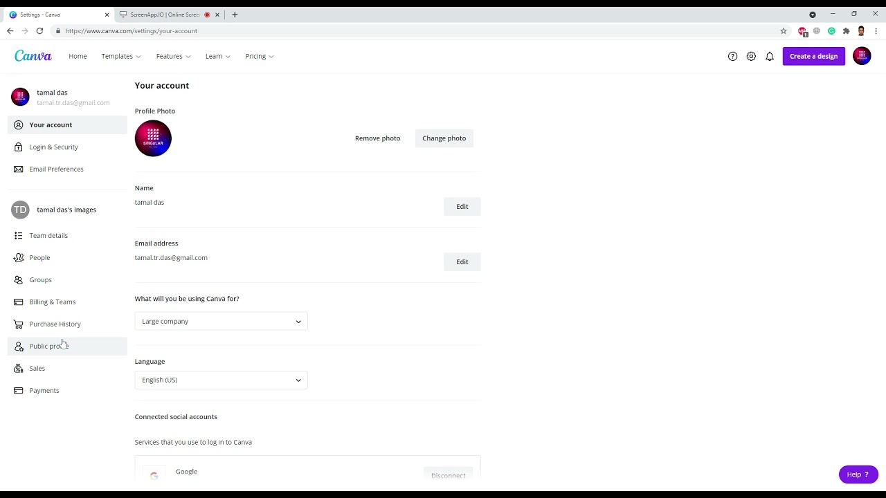
Task: Open the help question mark icon
Action: [732, 56]
